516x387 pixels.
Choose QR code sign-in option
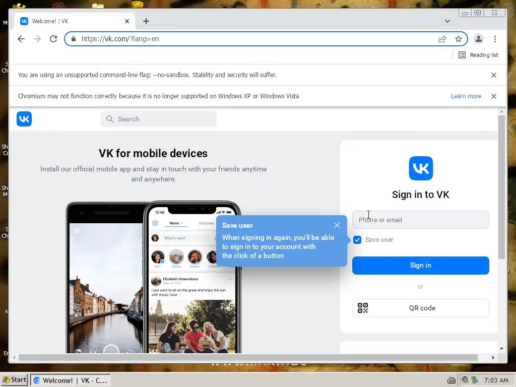(421, 308)
